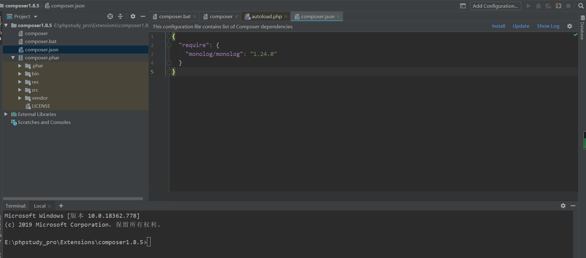
Task: Click the Project panel horizontal scrollbar
Action: [x=73, y=199]
